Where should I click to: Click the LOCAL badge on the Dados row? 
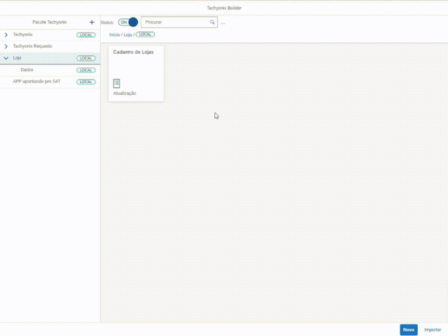pyautogui.click(x=86, y=70)
